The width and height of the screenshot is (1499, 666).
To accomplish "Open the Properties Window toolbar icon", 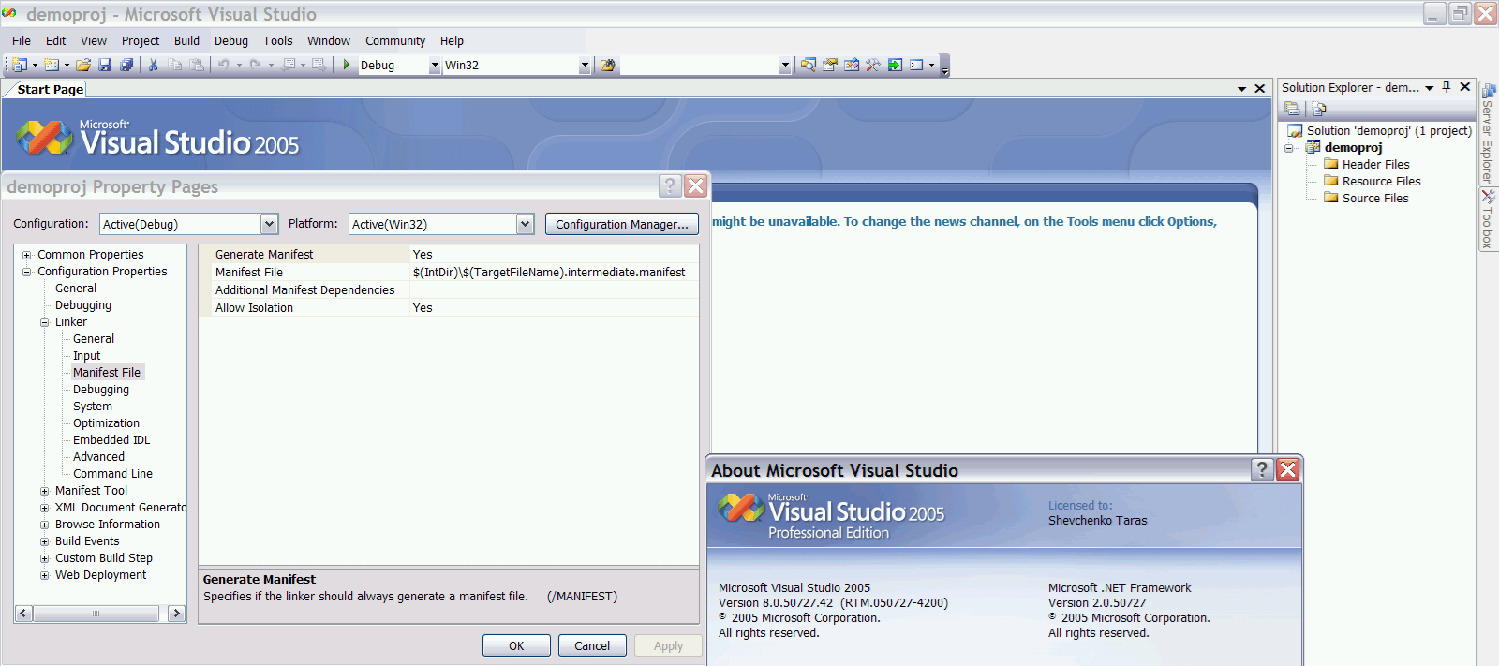I will coord(830,65).
